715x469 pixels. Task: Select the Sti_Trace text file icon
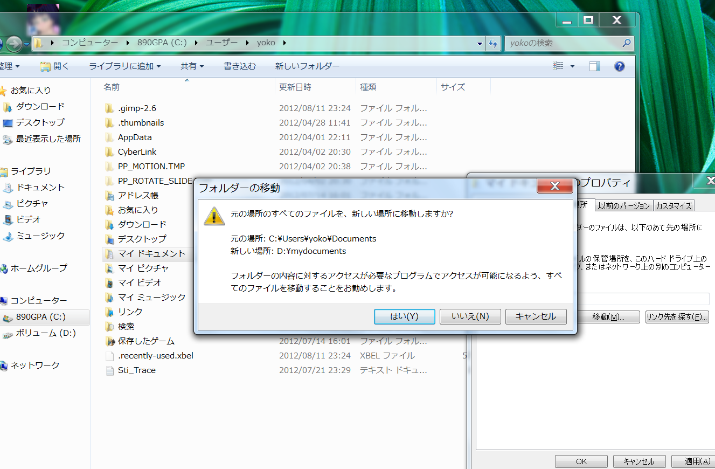[109, 370]
